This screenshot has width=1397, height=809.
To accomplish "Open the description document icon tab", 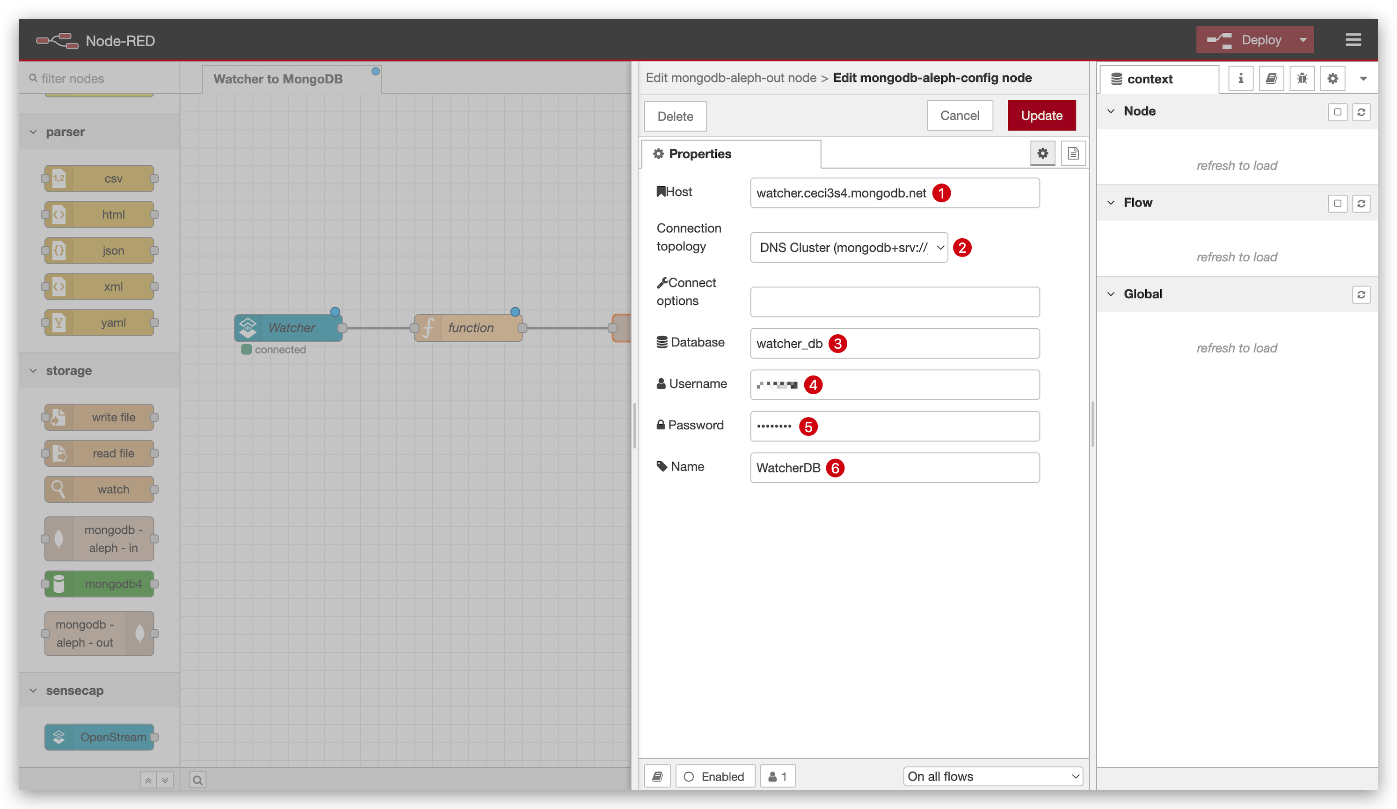I will click(1073, 153).
